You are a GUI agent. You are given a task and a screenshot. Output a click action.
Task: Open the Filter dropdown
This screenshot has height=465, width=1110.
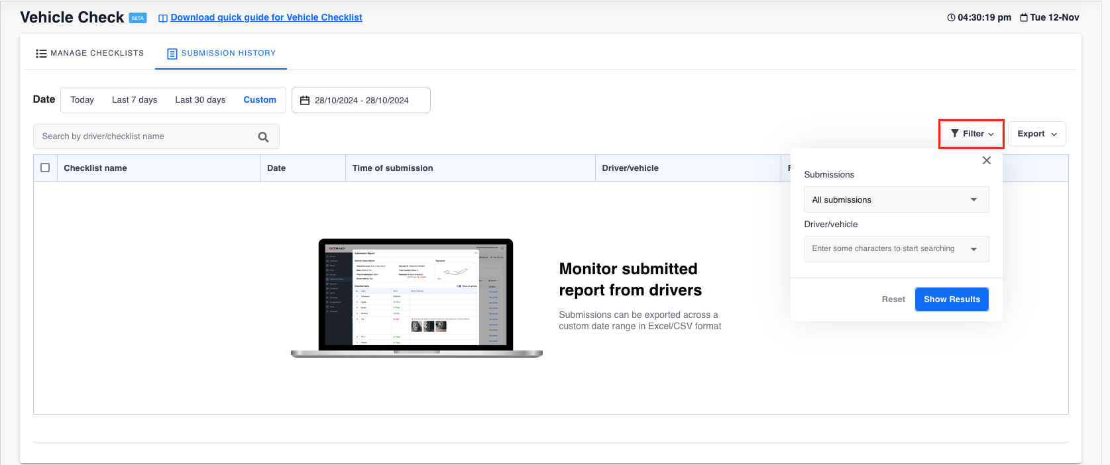pos(971,134)
